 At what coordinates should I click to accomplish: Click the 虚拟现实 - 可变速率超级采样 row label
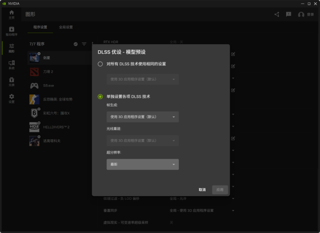(x=126, y=223)
